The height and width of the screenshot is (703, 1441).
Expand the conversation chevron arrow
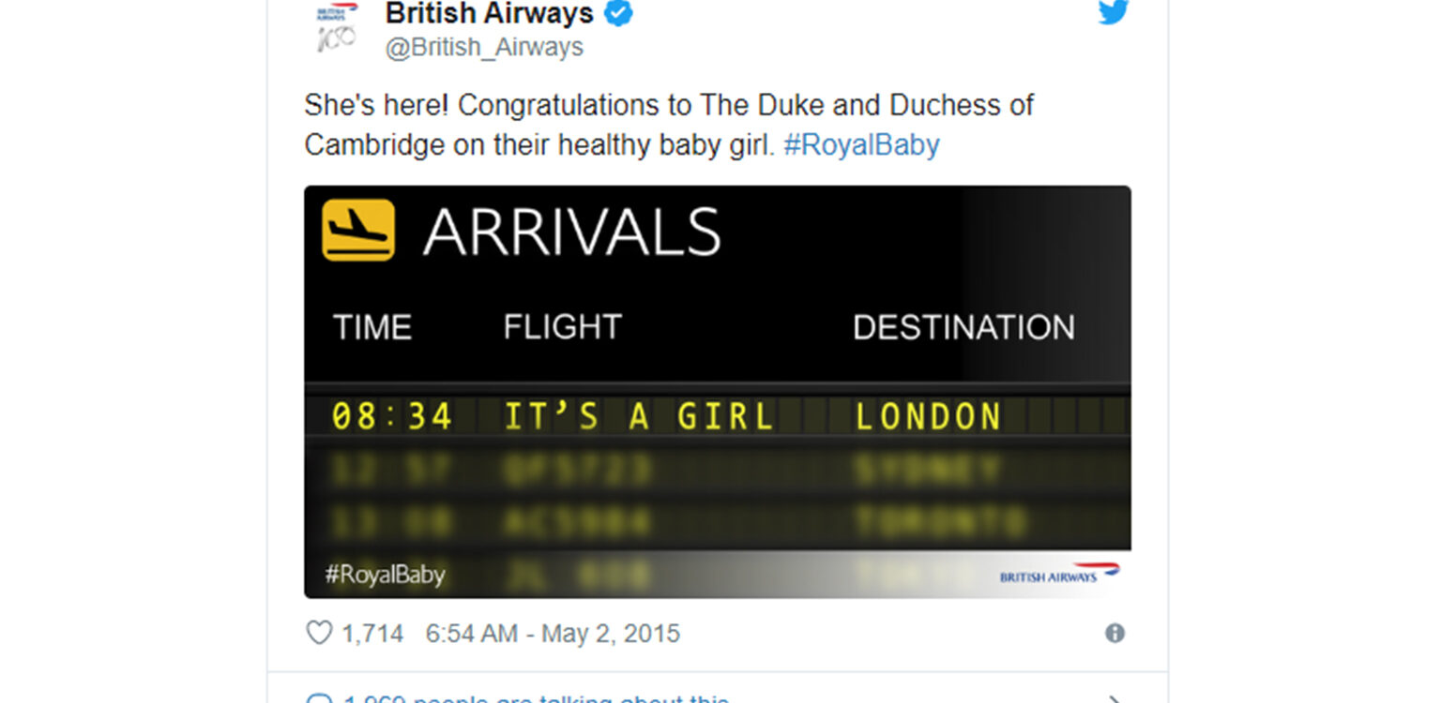click(x=1114, y=699)
